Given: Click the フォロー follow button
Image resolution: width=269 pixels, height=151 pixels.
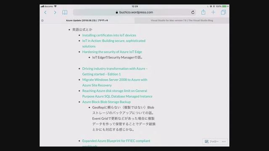Looking at the screenshot, I should pos(211,142).
